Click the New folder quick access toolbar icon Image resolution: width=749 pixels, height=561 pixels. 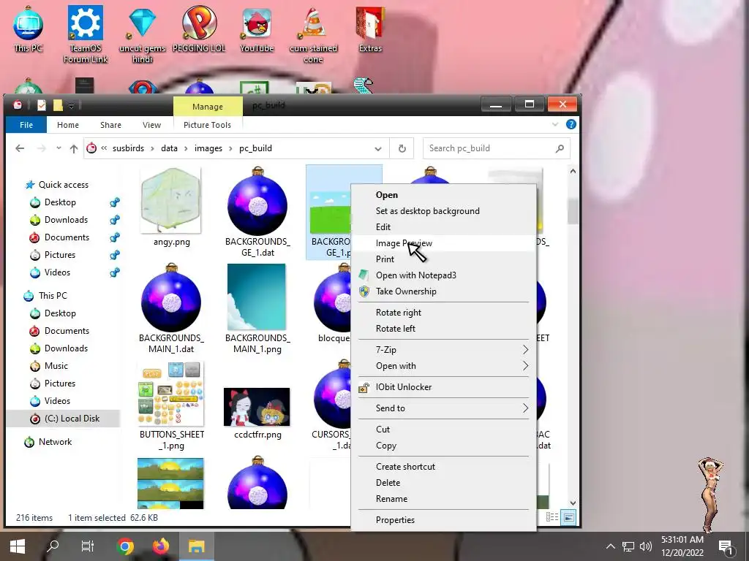(x=58, y=105)
